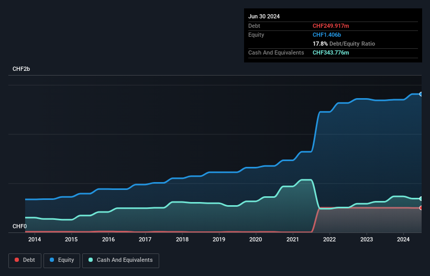This screenshot has width=430, height=276.
Task: Click the CHF2b y-axis label
Action: pyautogui.click(x=21, y=69)
